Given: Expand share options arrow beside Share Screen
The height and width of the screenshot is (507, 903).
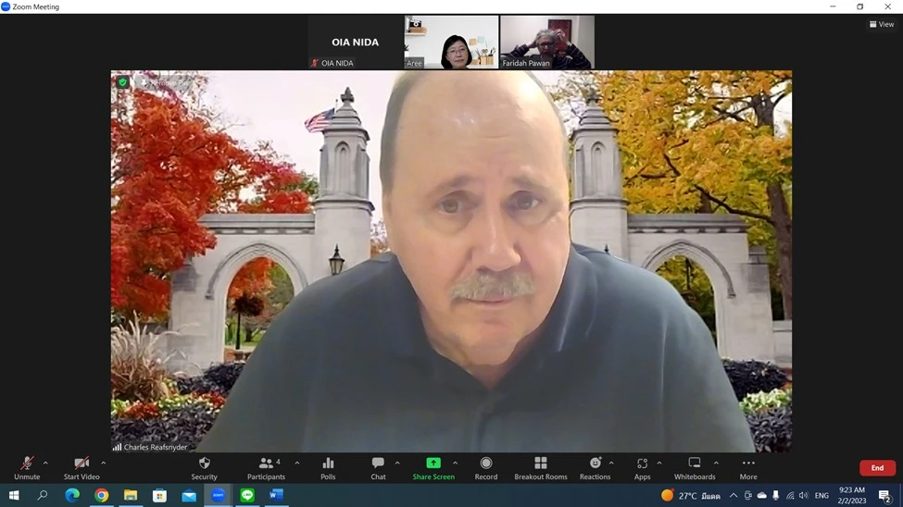Looking at the screenshot, I should point(455,464).
